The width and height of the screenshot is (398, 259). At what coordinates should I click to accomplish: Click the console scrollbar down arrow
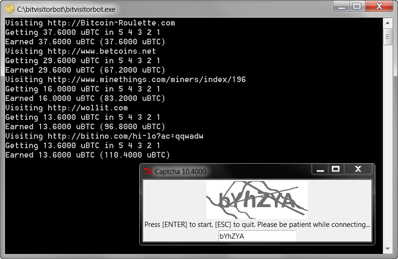coord(388,249)
